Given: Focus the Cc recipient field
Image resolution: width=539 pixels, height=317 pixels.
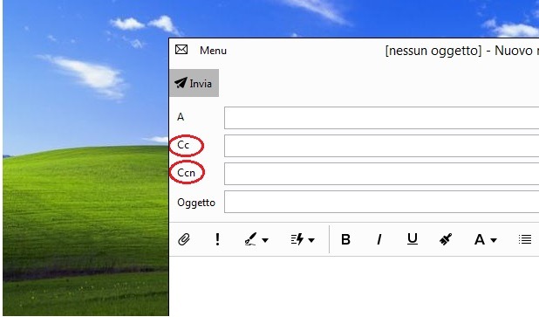Looking at the screenshot, I should [x=381, y=146].
